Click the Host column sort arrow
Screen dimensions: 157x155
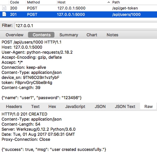tap(109, 2)
